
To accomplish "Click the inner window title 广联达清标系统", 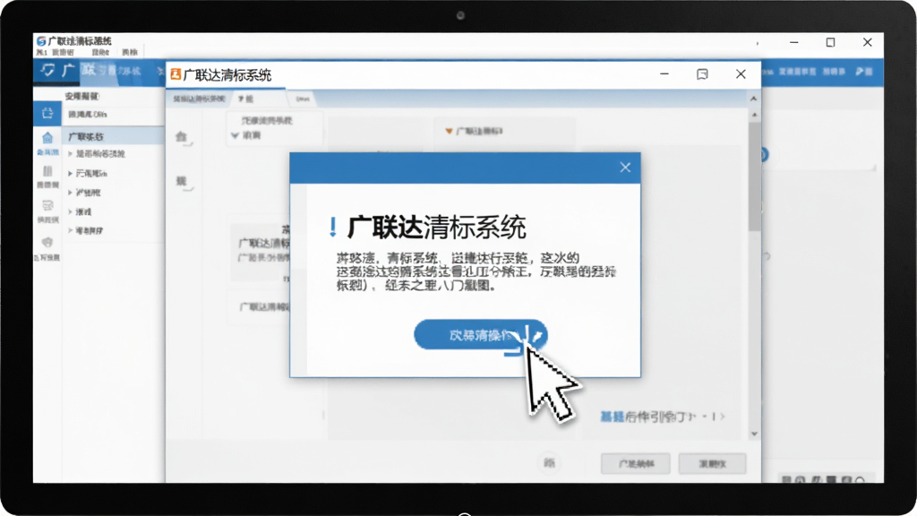I will [227, 75].
